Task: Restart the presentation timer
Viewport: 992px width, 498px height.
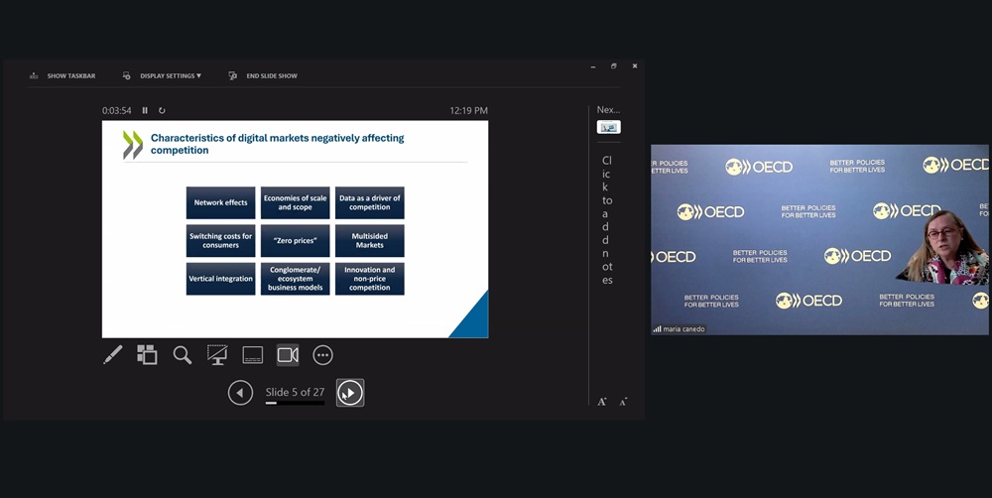Action: pyautogui.click(x=162, y=110)
